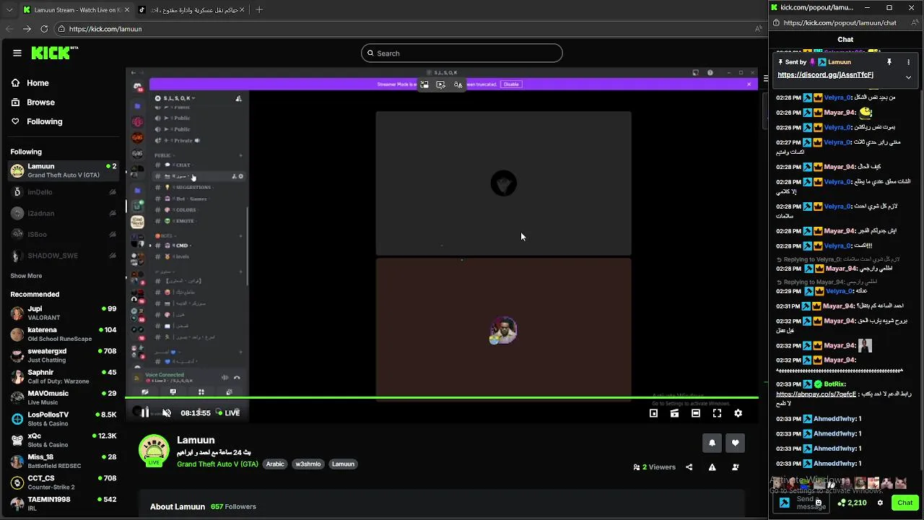Click the KICK logo
Viewport: 924px width, 520px height.
pos(54,53)
